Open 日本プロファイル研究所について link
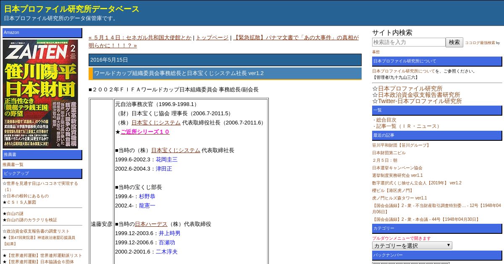The height and width of the screenshot is (264, 504). [x=404, y=71]
